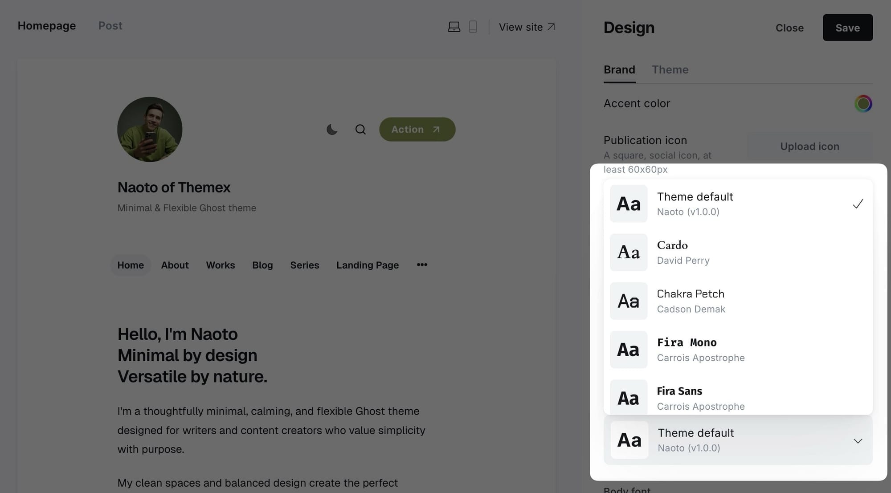This screenshot has width=891, height=493.
Task: Click the Fira Mono Aa preview tile
Action: pos(629,350)
